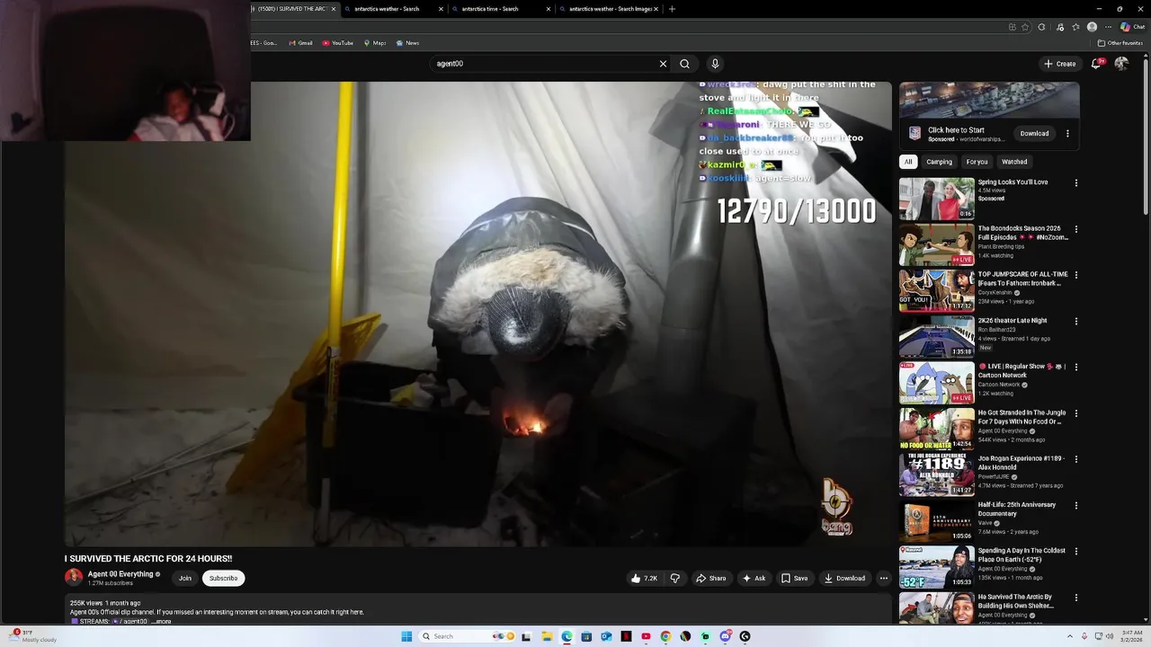
Task: Open the YouTube account avatar menu
Action: (1121, 64)
